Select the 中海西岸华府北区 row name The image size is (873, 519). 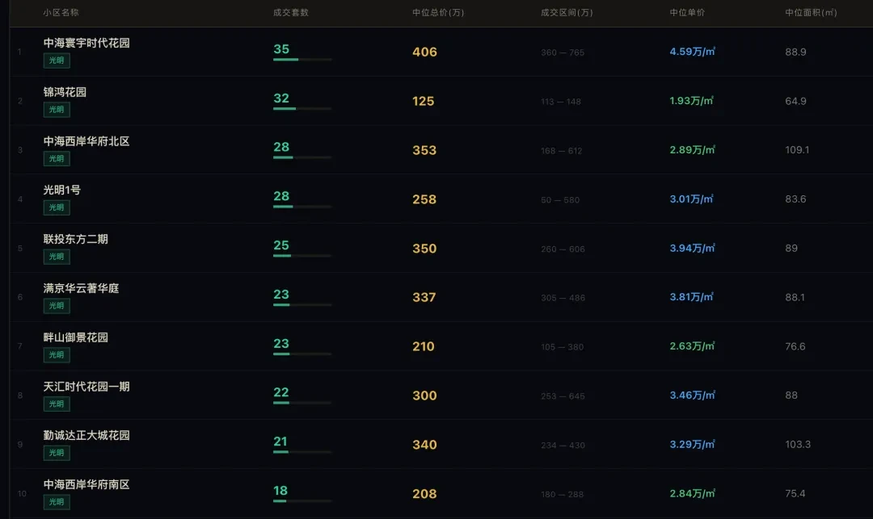tap(86, 141)
